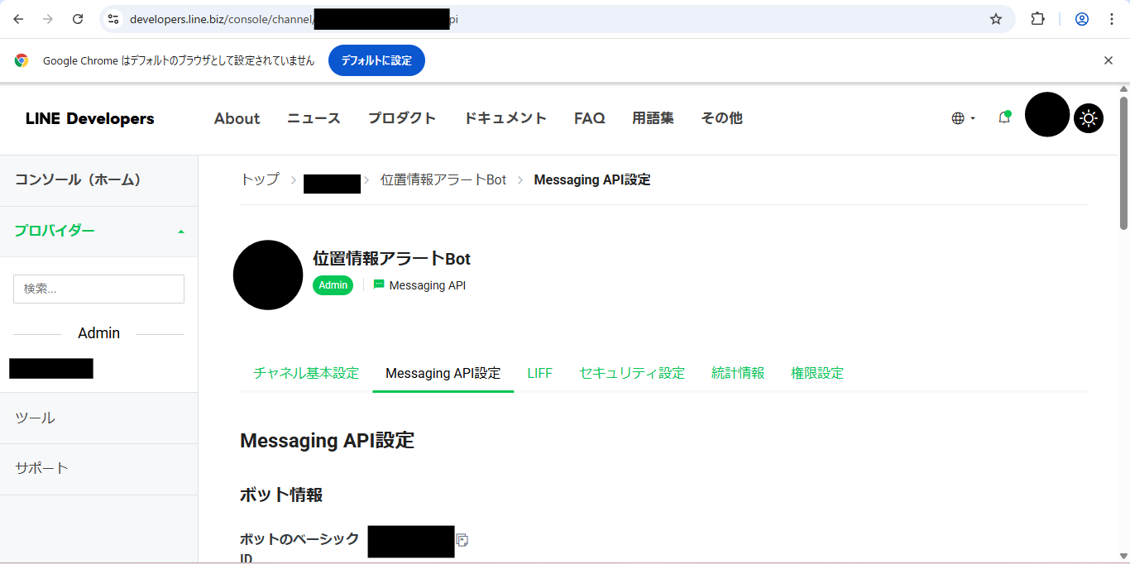Click the LINE Developers logo
The image size is (1130, 564).
tap(90, 118)
